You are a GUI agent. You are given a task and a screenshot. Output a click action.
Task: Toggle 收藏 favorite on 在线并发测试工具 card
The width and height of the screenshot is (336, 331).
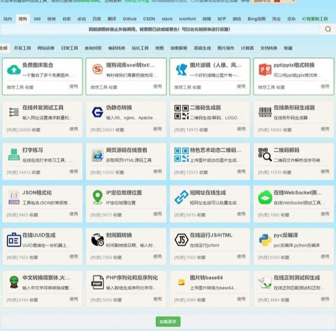point(36,130)
